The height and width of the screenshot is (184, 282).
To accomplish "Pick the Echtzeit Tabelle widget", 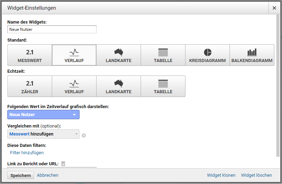I will point(163,86).
